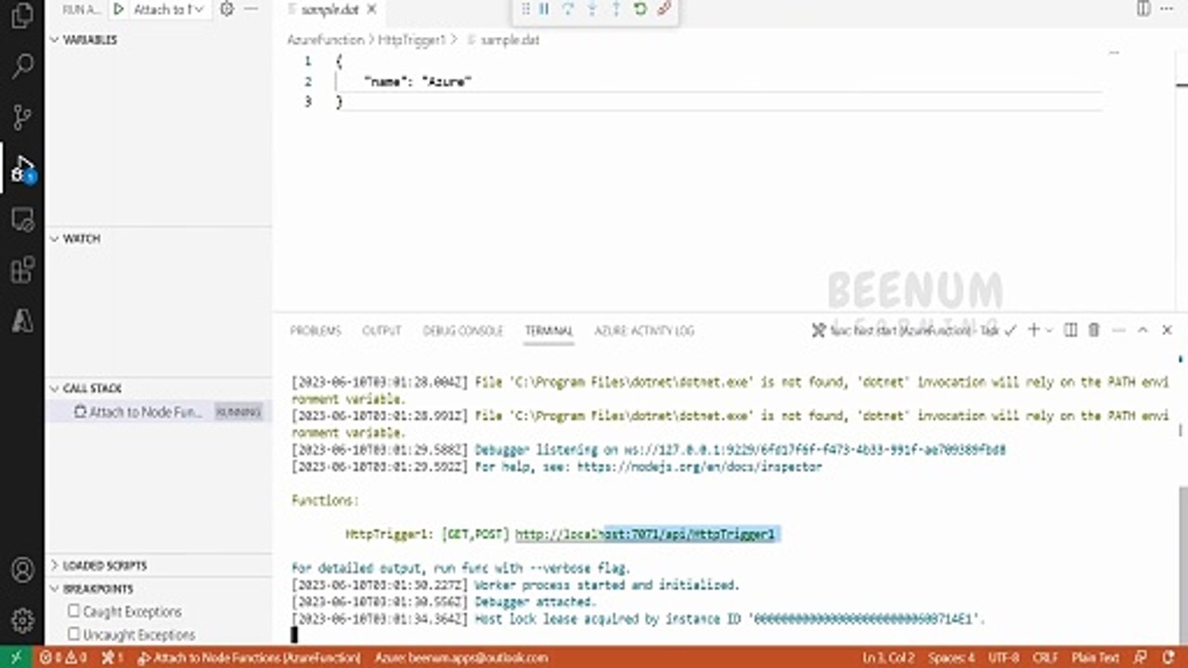Click Ln 3, Col 2 in status bar
This screenshot has width=1188, height=668.
tap(890, 658)
